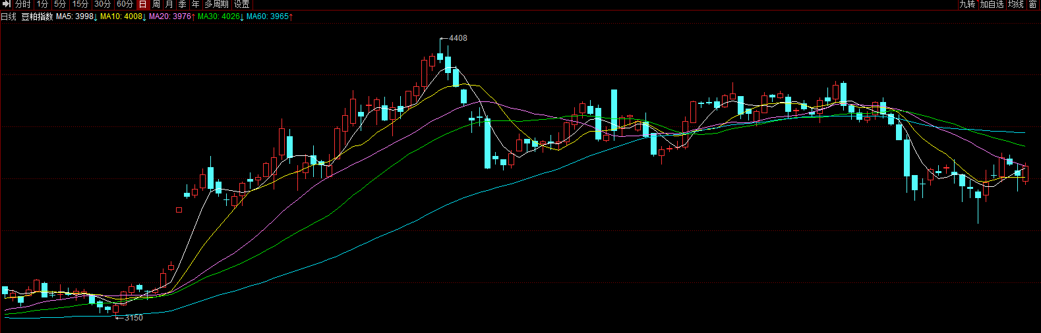Open the 多周期 multi-period view
This screenshot has height=333, width=1041.
(x=216, y=4)
